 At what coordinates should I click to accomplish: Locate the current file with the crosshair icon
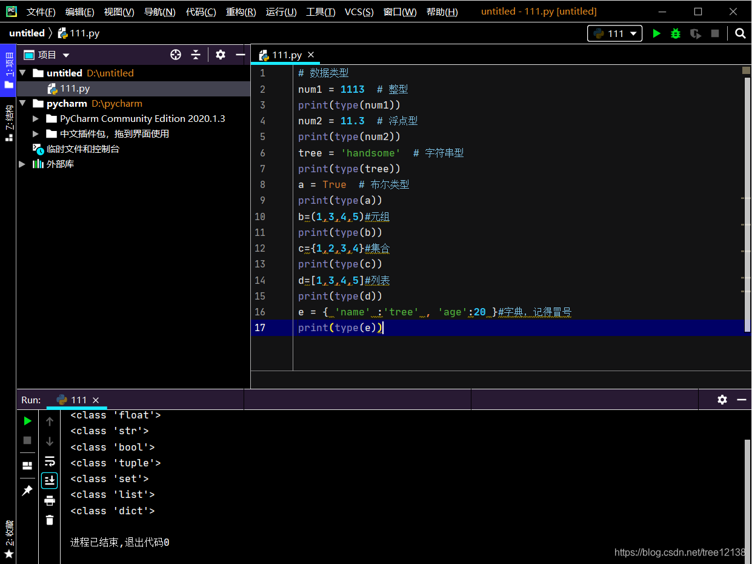176,55
